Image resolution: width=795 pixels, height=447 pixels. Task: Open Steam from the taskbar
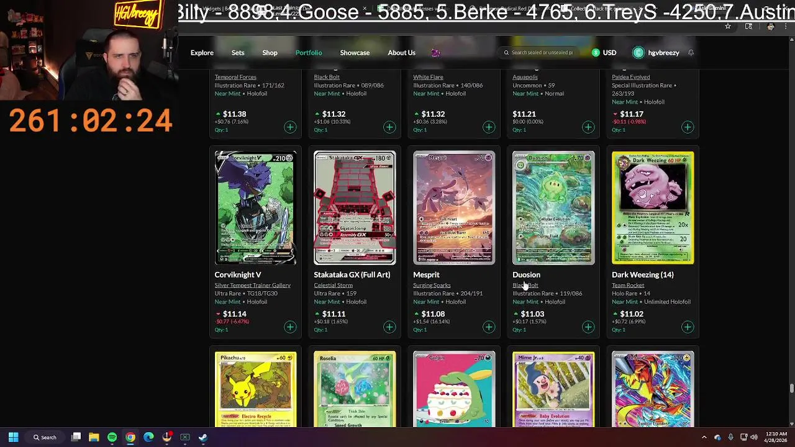(x=203, y=437)
